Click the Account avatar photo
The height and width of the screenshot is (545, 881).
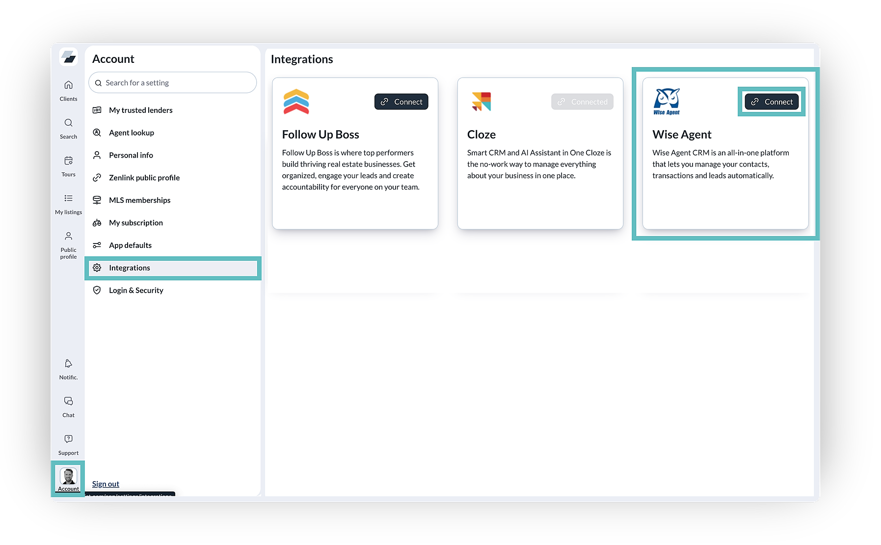click(x=68, y=476)
